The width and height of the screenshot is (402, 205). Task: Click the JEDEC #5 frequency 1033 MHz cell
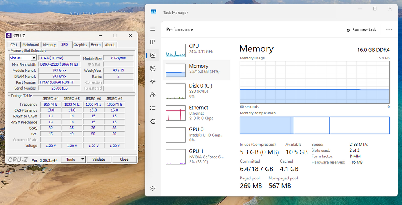pos(72,104)
